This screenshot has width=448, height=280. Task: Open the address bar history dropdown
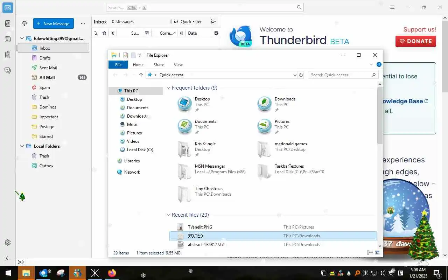pyautogui.click(x=295, y=75)
